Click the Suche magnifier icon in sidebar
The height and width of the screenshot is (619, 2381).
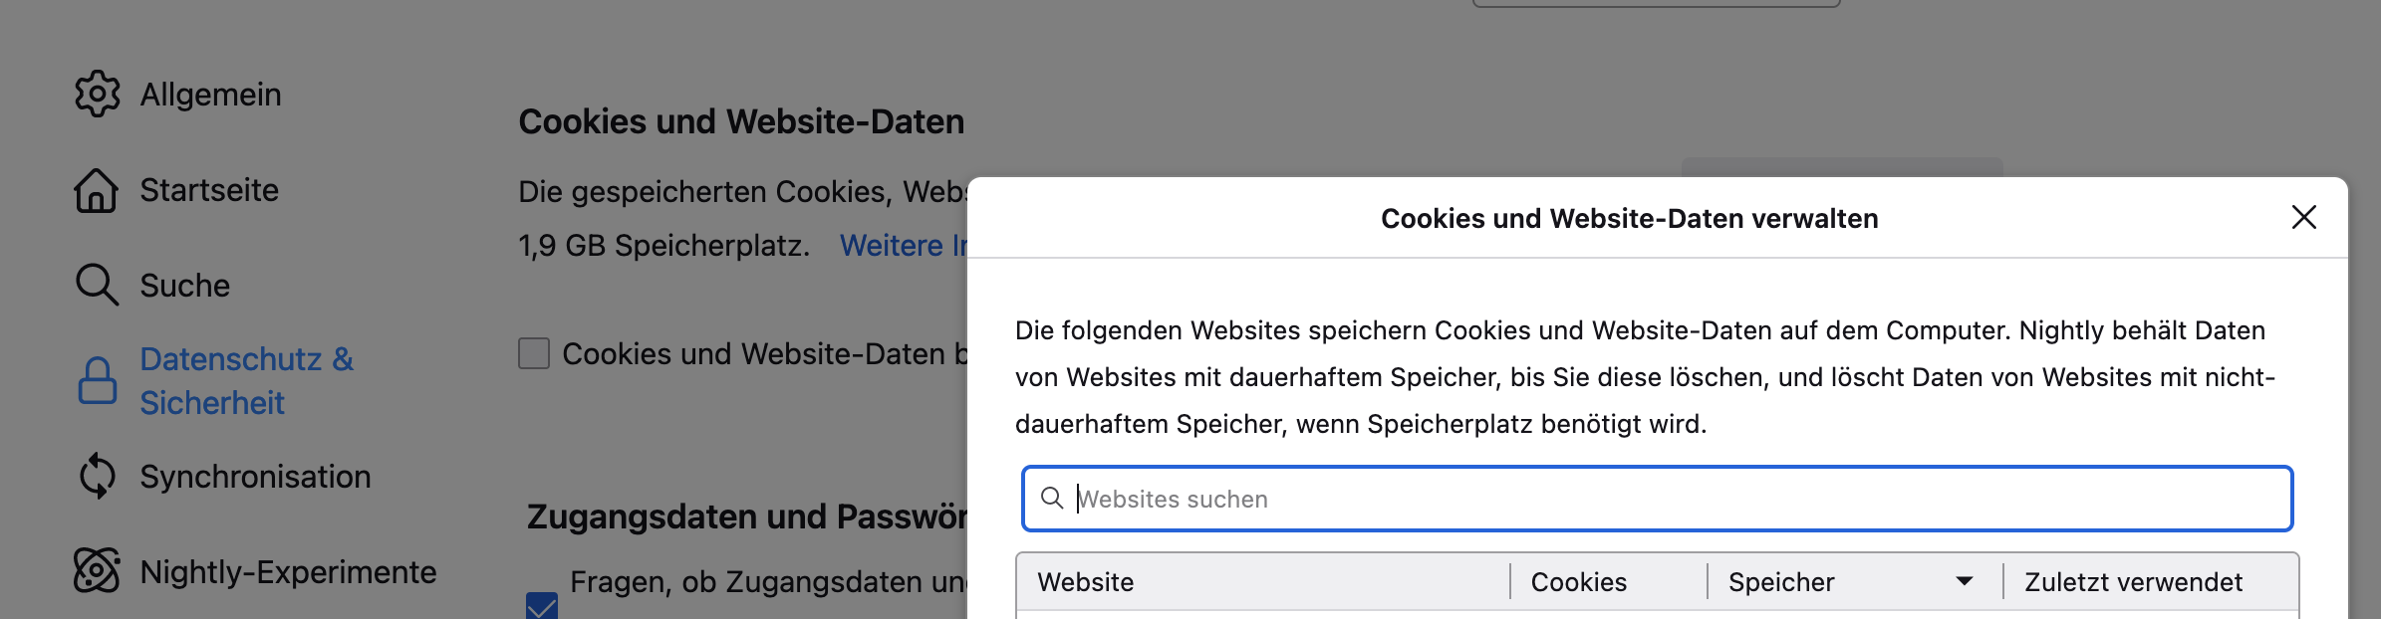click(97, 285)
